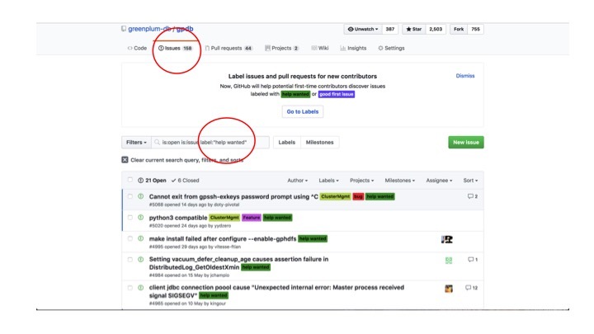Click the greenplum-db owner link
This screenshot has height=334, width=594.
(x=149, y=29)
